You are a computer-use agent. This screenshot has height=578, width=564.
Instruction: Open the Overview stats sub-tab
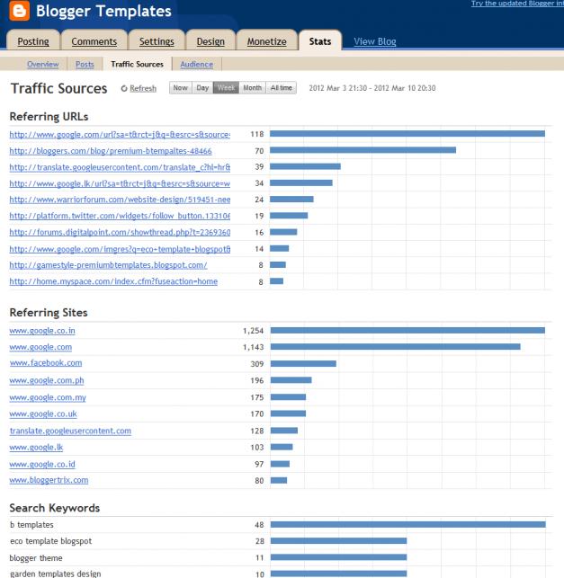(x=43, y=64)
